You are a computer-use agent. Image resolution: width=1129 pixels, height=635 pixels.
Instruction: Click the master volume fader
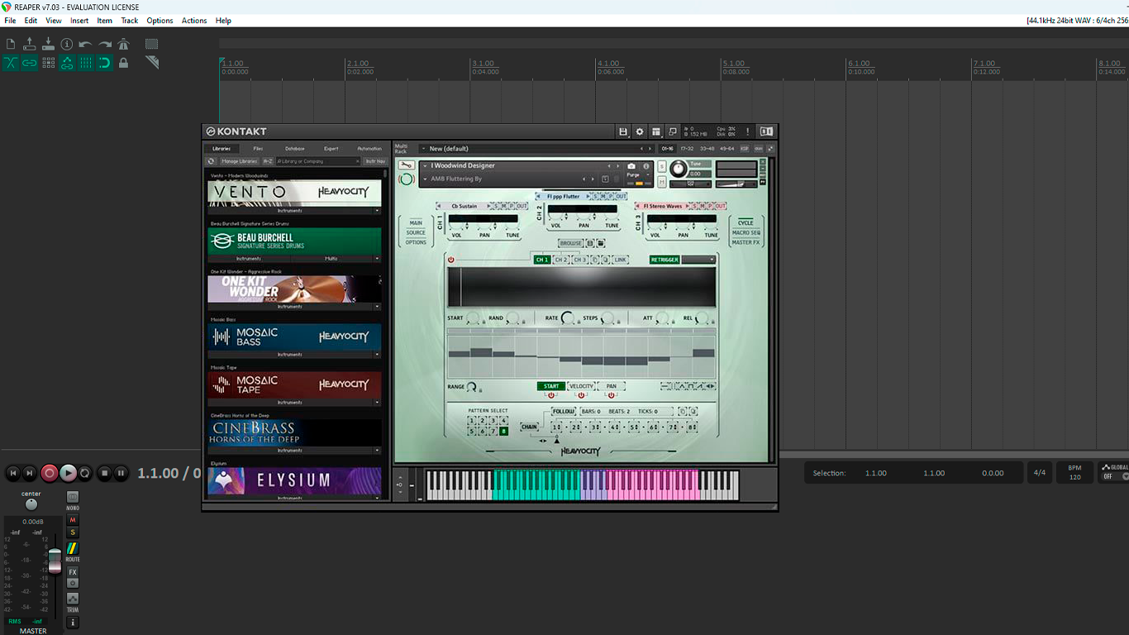[55, 561]
